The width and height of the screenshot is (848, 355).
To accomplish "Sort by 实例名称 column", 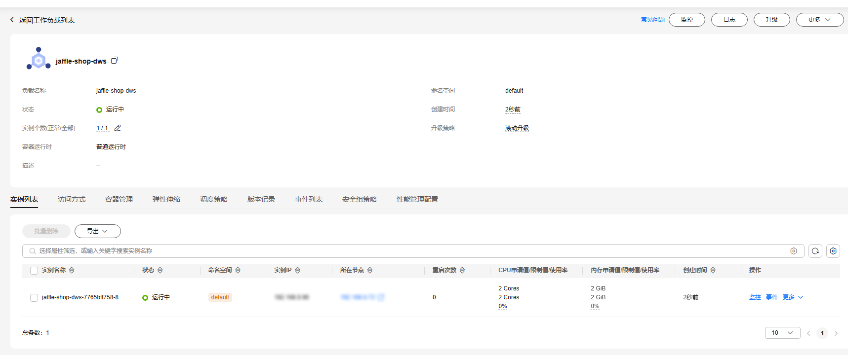I will (x=72, y=270).
